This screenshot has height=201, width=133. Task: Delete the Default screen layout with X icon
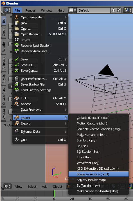point(119,10)
